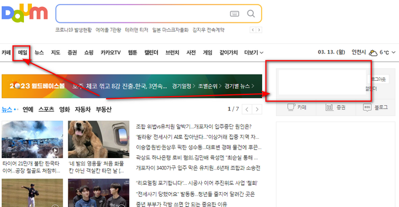Open headline 조합 위법vs유치원 알박기

(x=194, y=126)
